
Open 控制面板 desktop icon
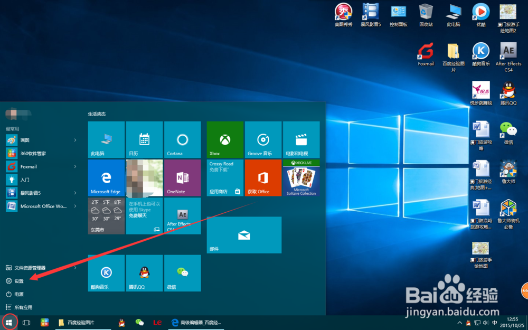[x=398, y=15]
